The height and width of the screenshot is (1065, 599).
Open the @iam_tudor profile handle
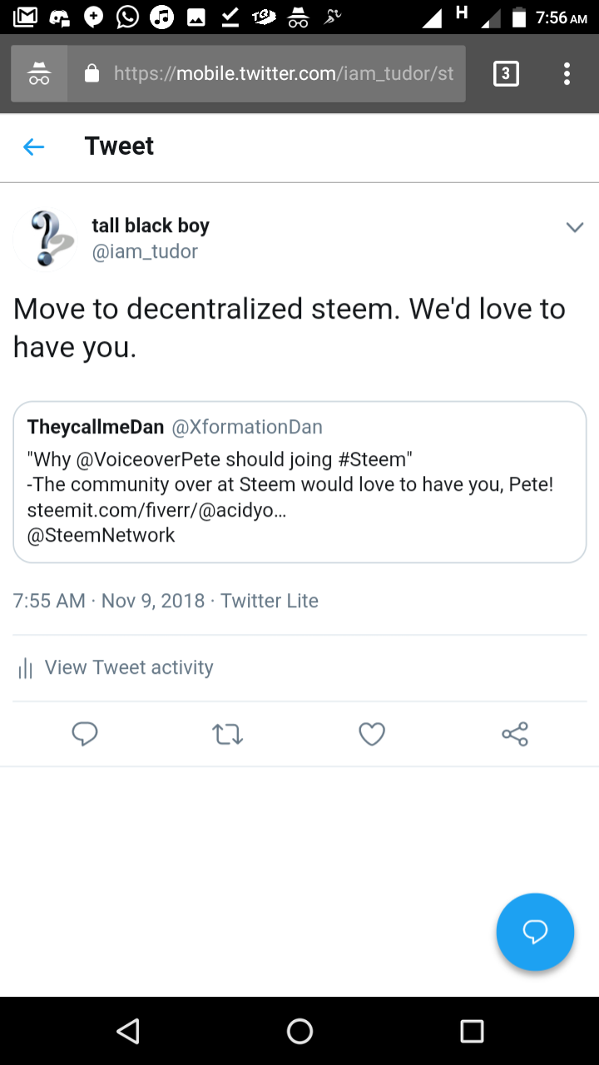(145, 251)
